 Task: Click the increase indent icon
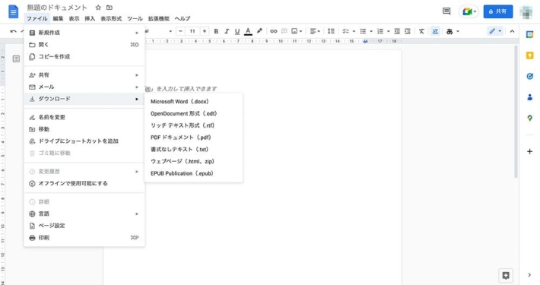click(408, 31)
